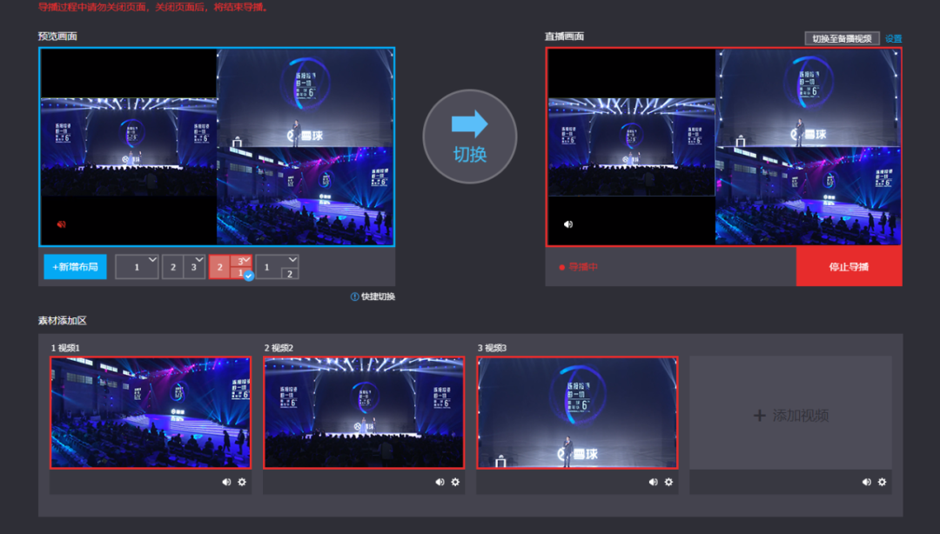Unmute the preview 预览画面 red speaker
The image size is (940, 534).
click(61, 224)
